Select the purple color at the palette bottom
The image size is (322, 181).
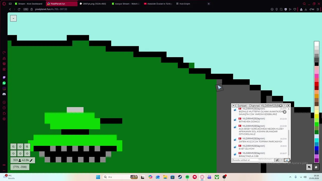click(x=316, y=160)
